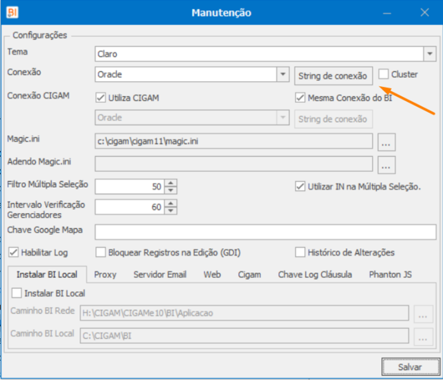Browse for the Magic.ini file

click(x=387, y=142)
